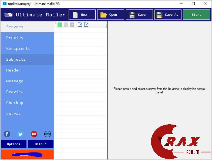Go to the Extras section
Screen dimensions: 212x160
coord(28,113)
